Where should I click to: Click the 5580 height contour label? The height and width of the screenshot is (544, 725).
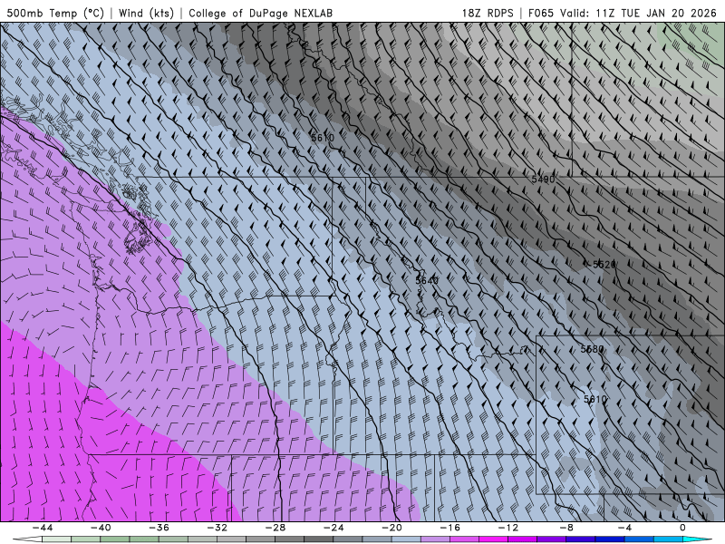pyautogui.click(x=592, y=349)
